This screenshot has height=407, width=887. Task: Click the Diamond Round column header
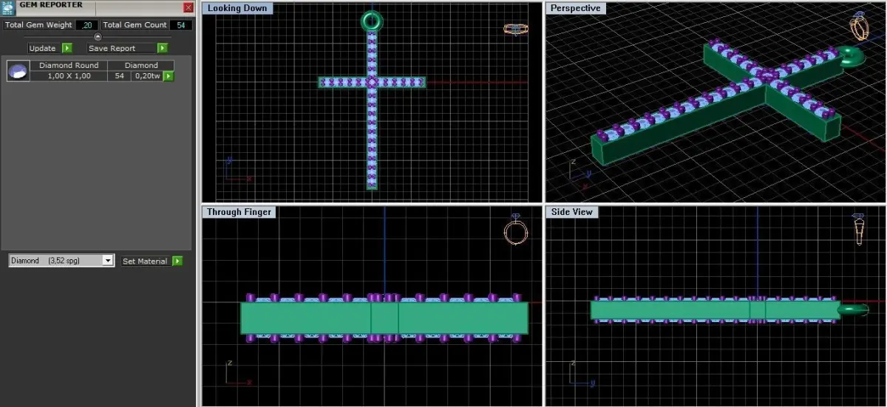[x=69, y=65]
